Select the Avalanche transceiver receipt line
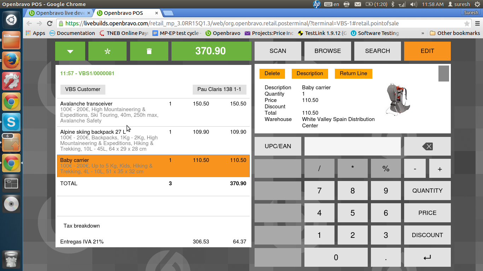This screenshot has height=271, width=483. (x=153, y=112)
